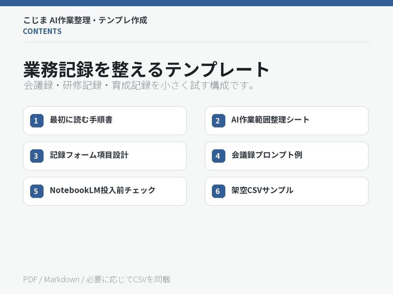Click the title 業務記録を整えるテンプレート
This screenshot has height=294, width=393.
pos(146,69)
